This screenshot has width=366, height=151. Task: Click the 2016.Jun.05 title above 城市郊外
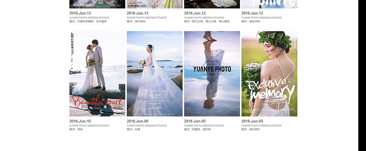(252, 121)
